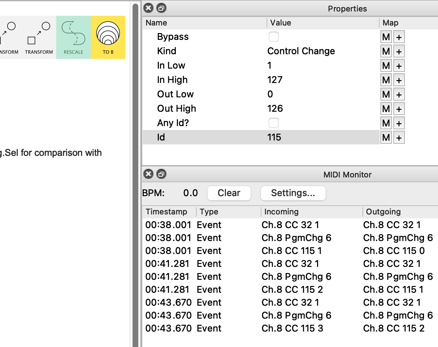This screenshot has width=438, height=347.
Task: Open the Kind value Control Change
Action: coord(301,51)
